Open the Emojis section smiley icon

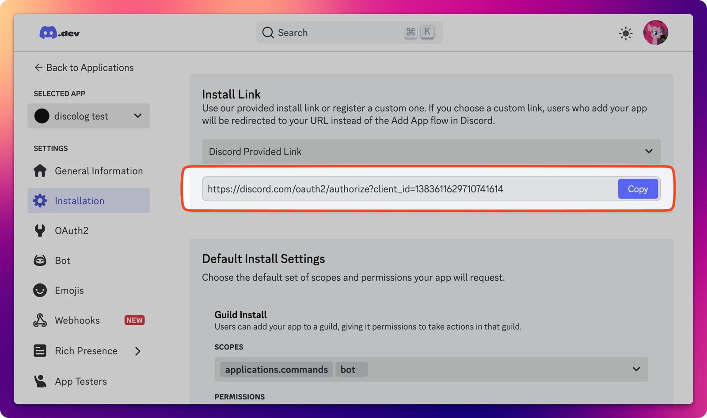point(40,290)
